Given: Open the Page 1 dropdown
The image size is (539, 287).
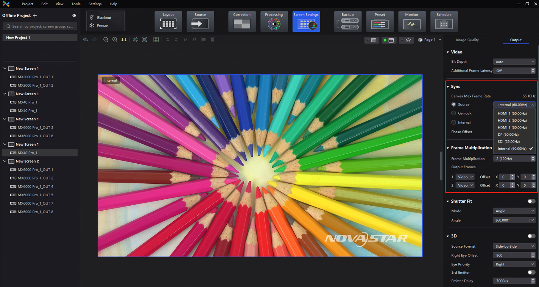Looking at the screenshot, I should tap(430, 40).
